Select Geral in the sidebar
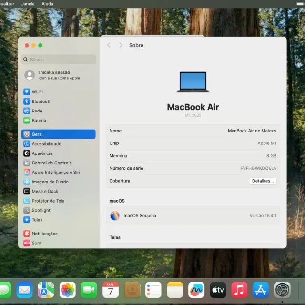 pyautogui.click(x=58, y=134)
